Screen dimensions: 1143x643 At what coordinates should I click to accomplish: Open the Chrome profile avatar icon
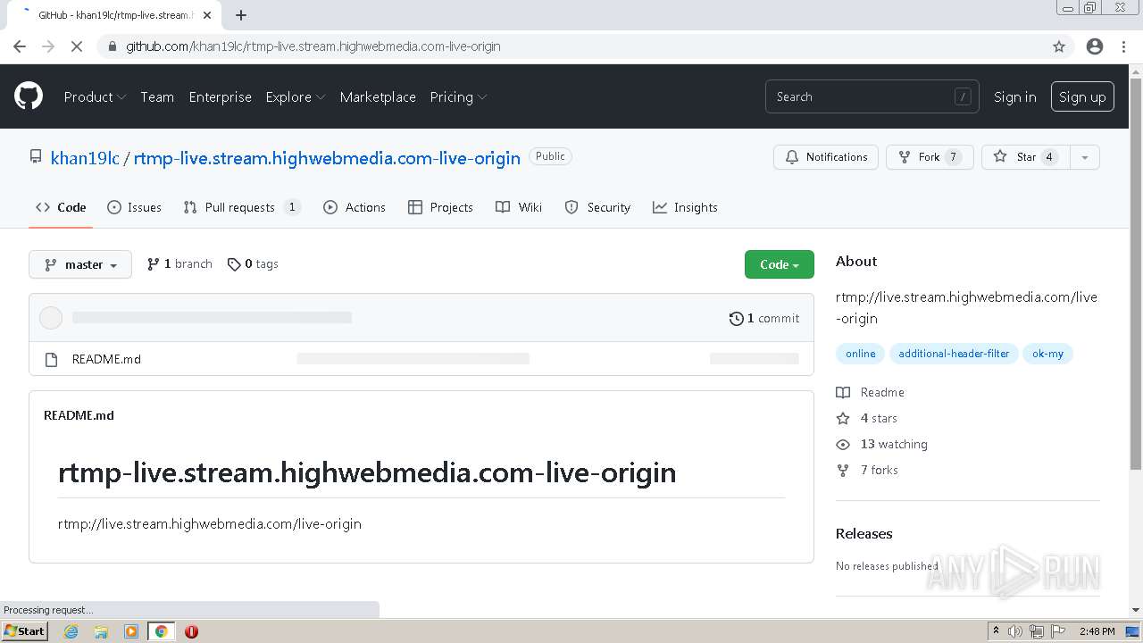coord(1095,46)
